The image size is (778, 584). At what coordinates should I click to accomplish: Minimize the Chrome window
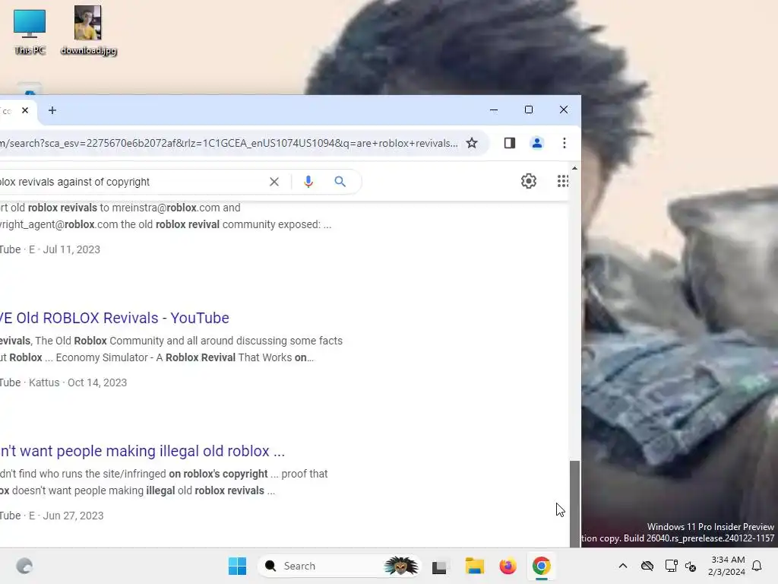494,109
